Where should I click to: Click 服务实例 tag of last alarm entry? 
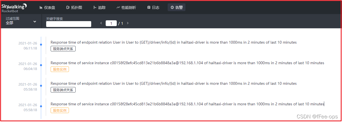point(60,110)
